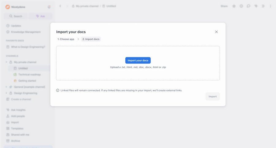Collapse the My private channel tree
This screenshot has height=148, width=276.
[6, 62]
